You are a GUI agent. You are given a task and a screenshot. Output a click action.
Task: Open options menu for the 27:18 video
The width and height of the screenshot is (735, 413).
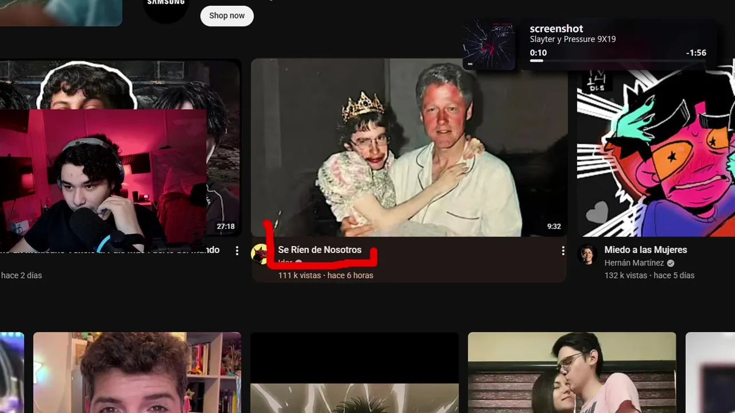click(x=237, y=251)
